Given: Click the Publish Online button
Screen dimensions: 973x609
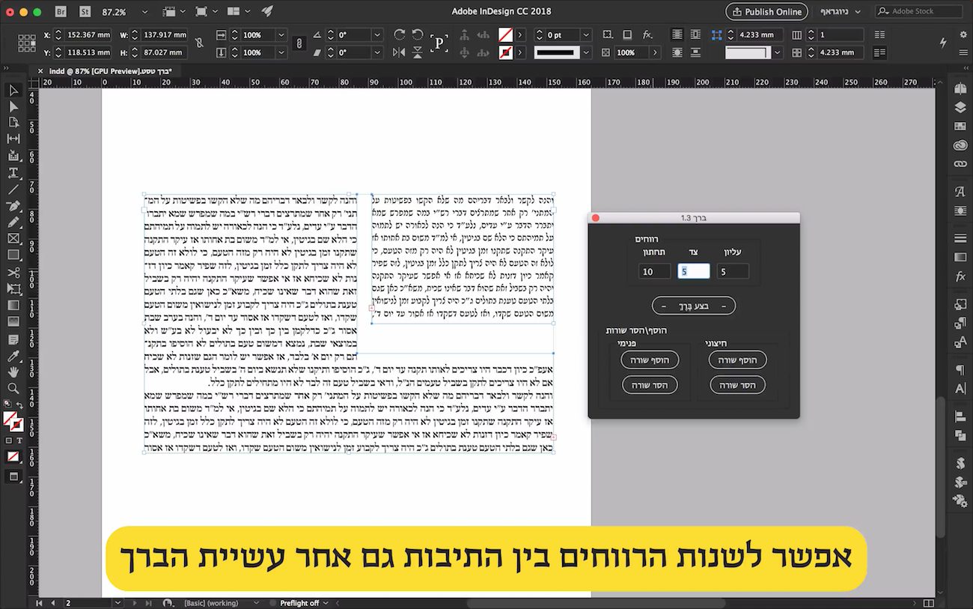Looking at the screenshot, I should pos(766,12).
